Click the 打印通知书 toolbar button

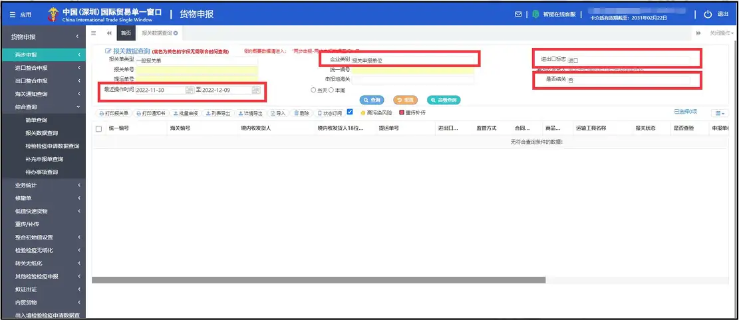(x=150, y=113)
